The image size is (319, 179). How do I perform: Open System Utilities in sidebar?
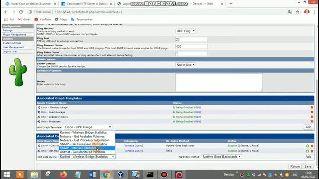coord(12,43)
